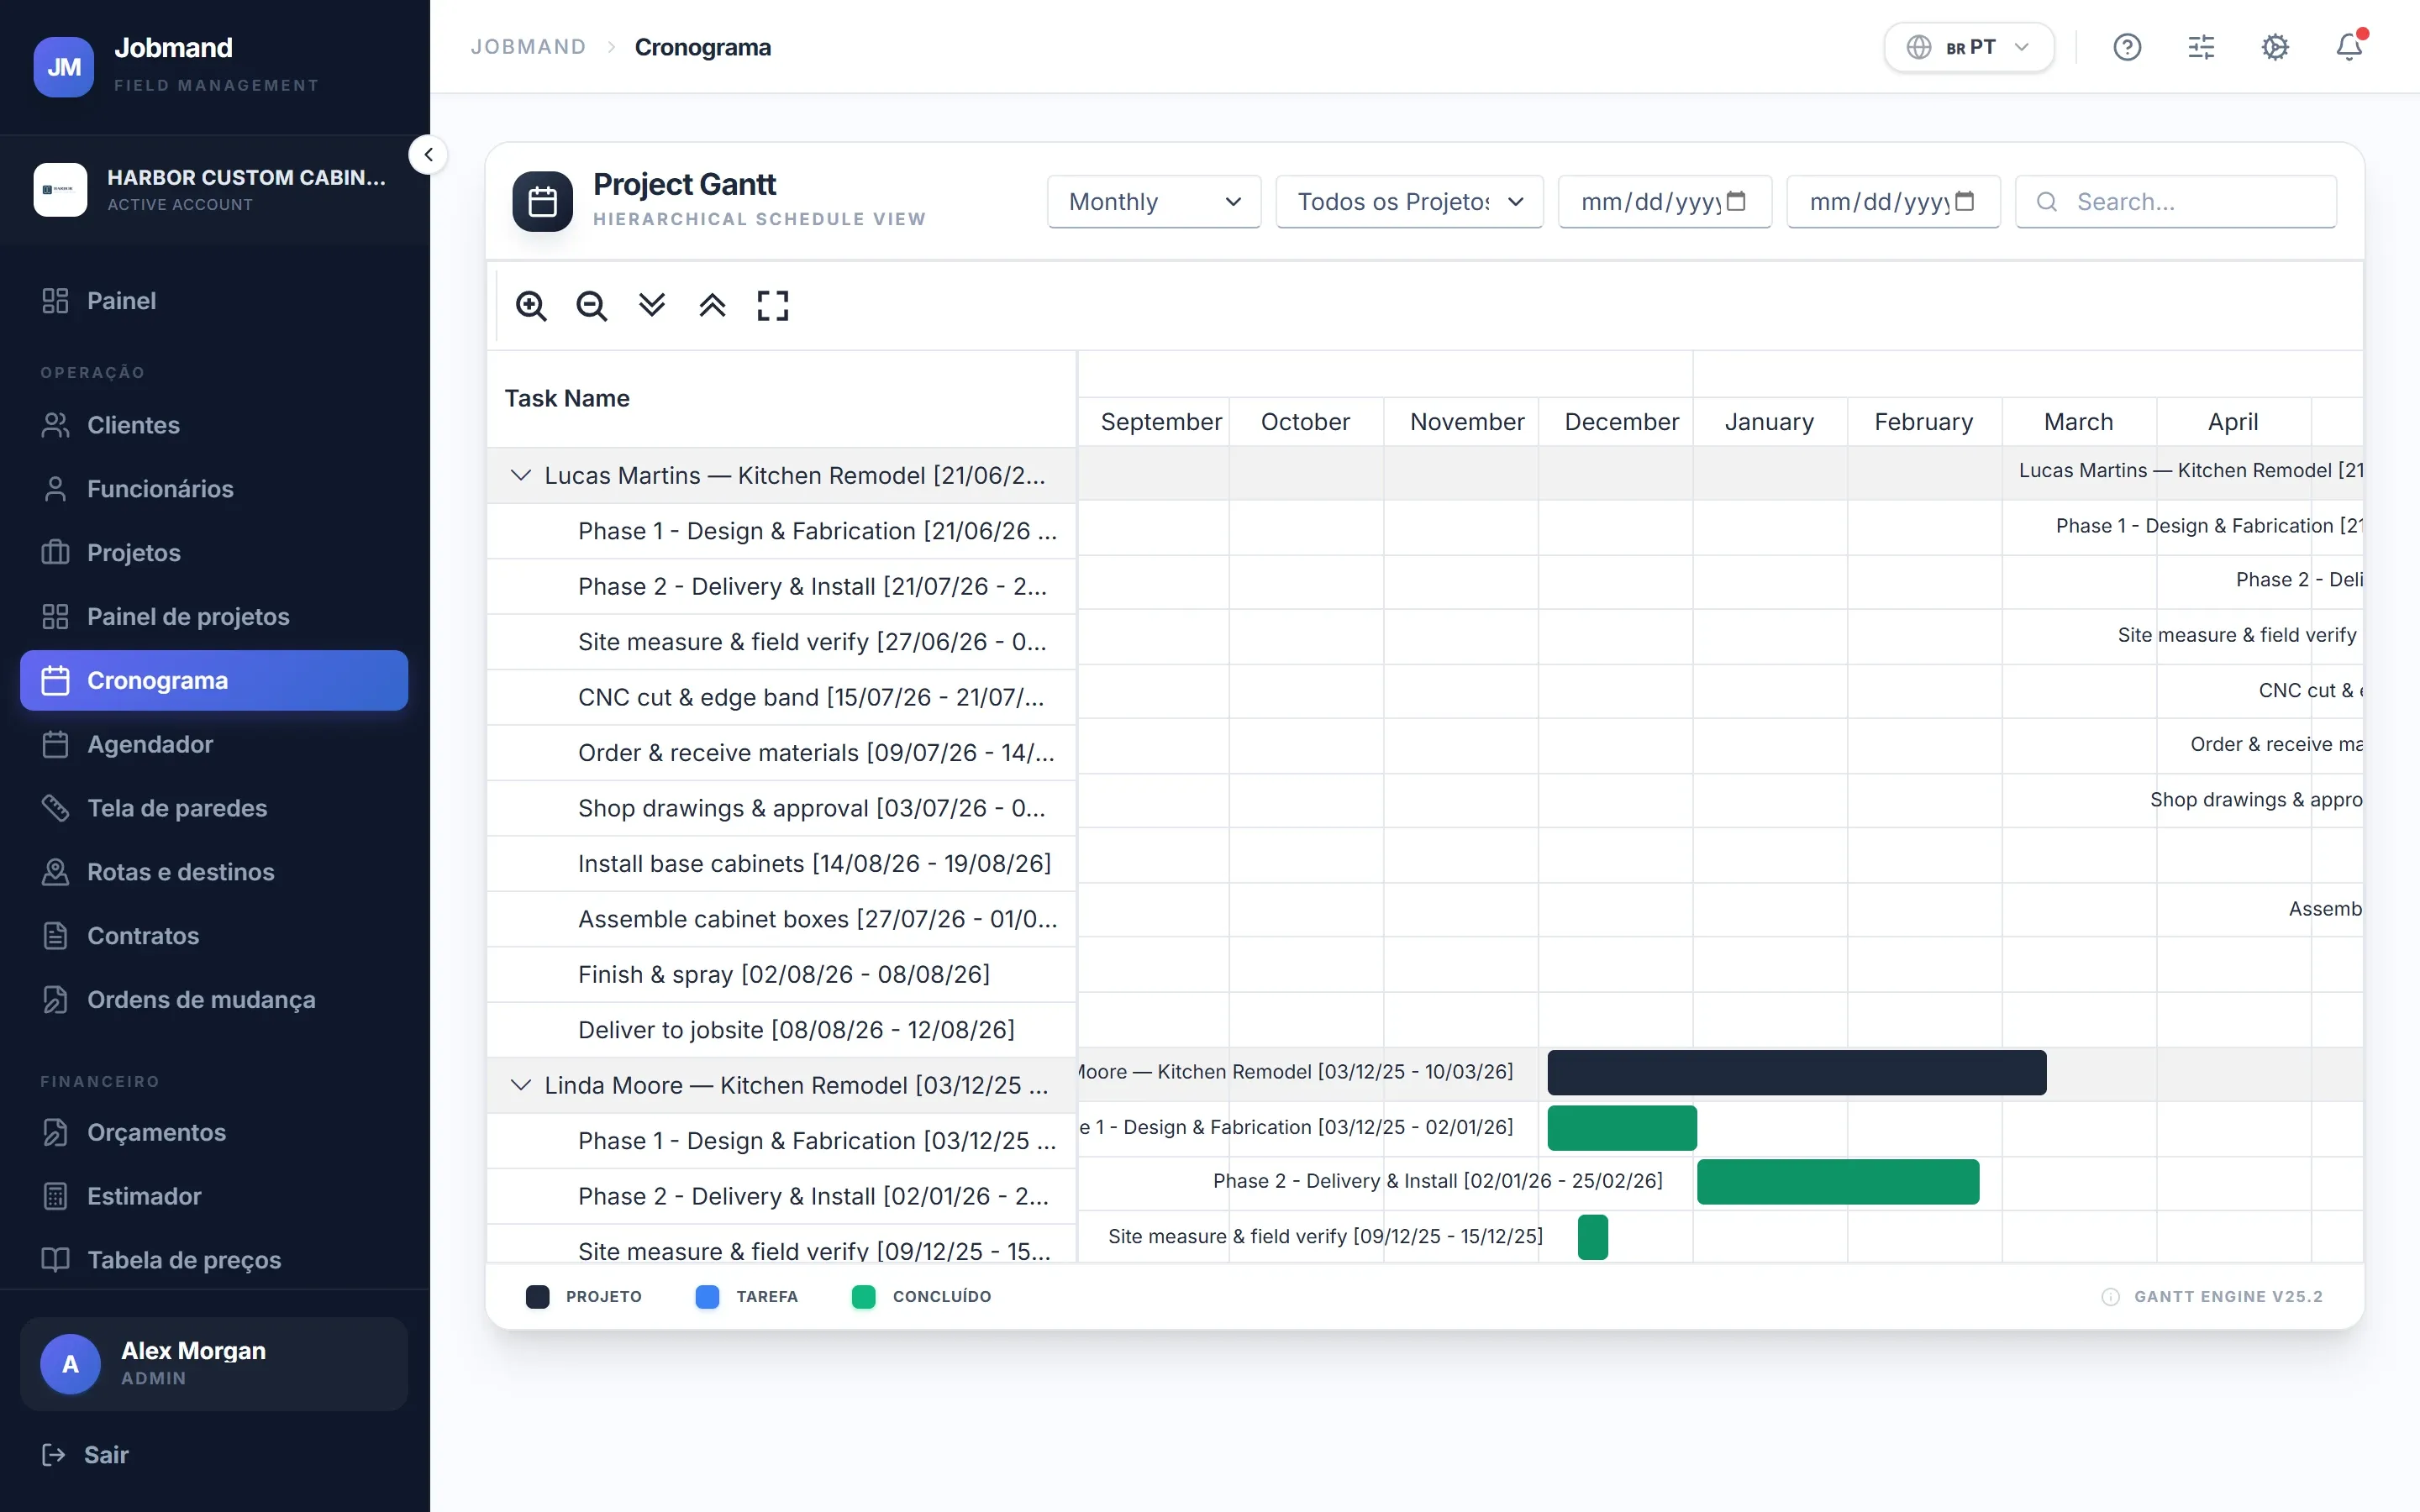Click the dark Linda Moore project bar
The image size is (2420, 1512).
click(1796, 1072)
